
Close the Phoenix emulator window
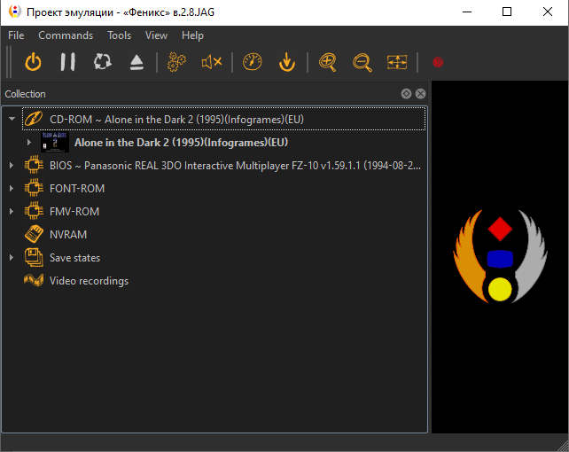(548, 12)
